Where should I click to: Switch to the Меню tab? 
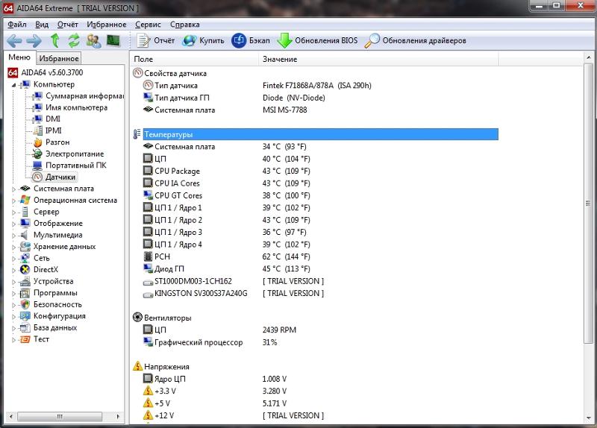(x=19, y=57)
